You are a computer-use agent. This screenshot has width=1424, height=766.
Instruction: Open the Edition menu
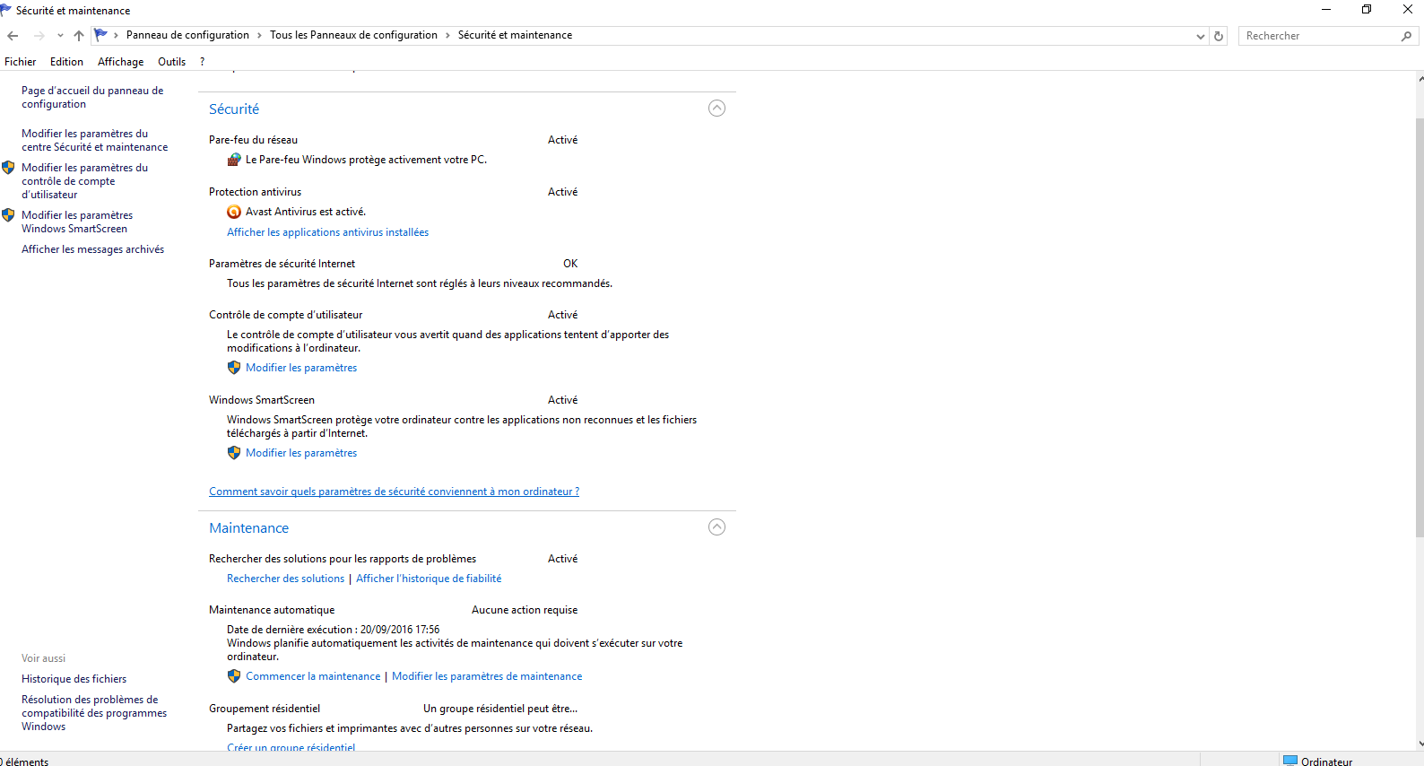click(66, 62)
